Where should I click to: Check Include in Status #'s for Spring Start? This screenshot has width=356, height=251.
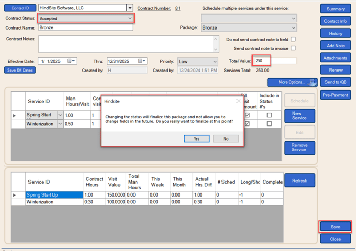[x=269, y=115]
